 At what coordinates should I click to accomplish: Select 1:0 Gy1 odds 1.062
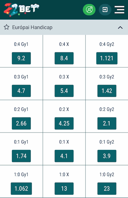coord(21,188)
